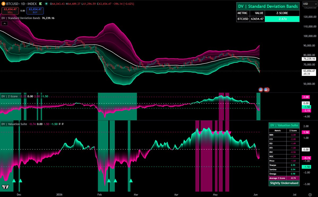
Task: Click the Slightly Undervalued status cell
Action: [284, 183]
